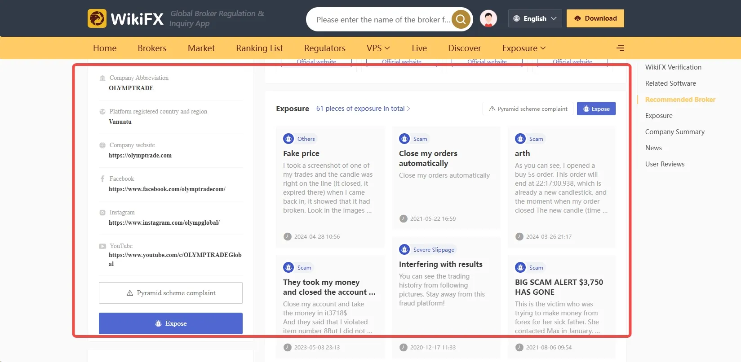741x362 pixels.
Task: Expand the VPS menu
Action: (378, 48)
